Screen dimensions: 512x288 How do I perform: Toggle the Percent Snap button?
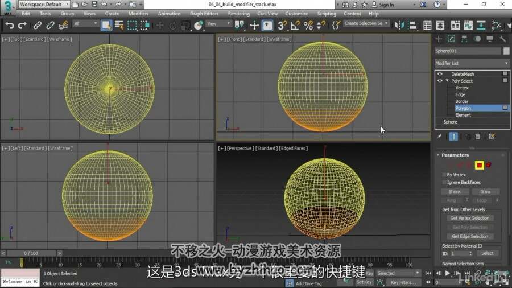pyautogui.click(x=308, y=25)
